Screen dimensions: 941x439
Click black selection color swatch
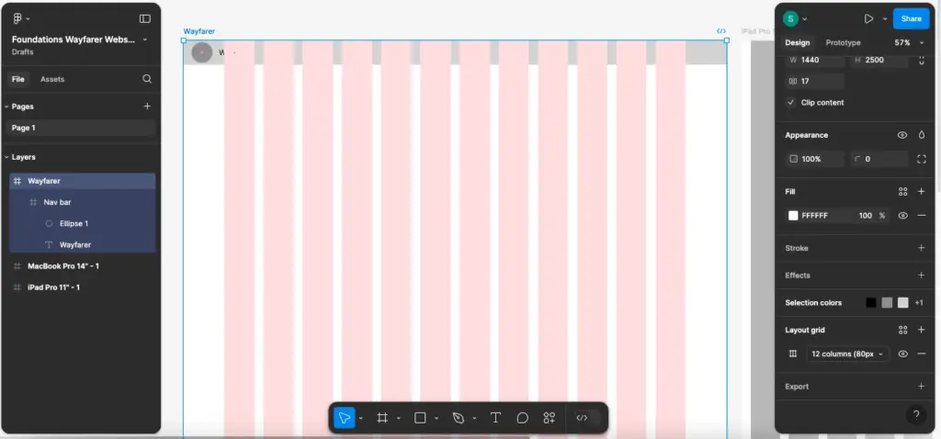click(871, 303)
